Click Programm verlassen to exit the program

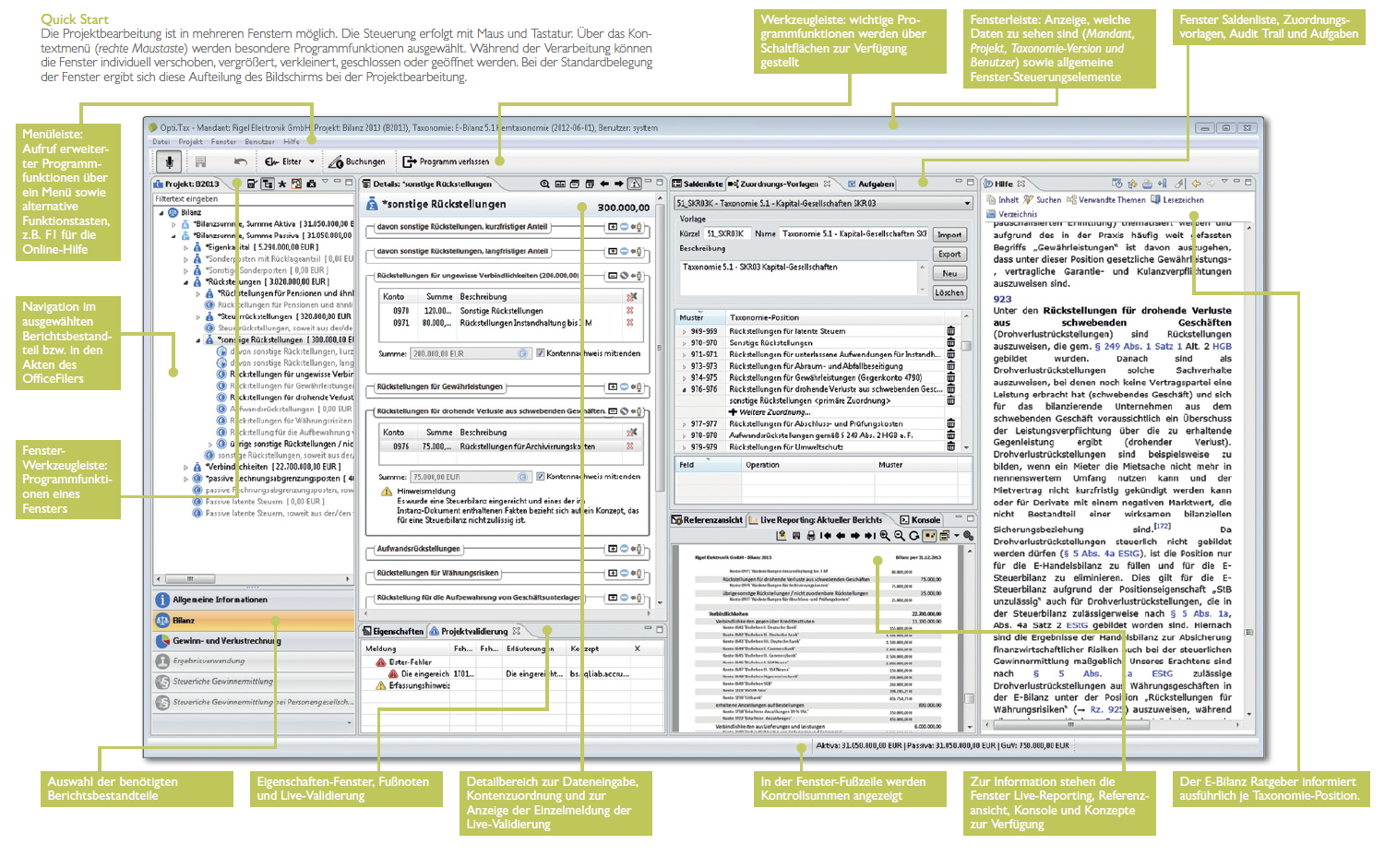pos(447,161)
